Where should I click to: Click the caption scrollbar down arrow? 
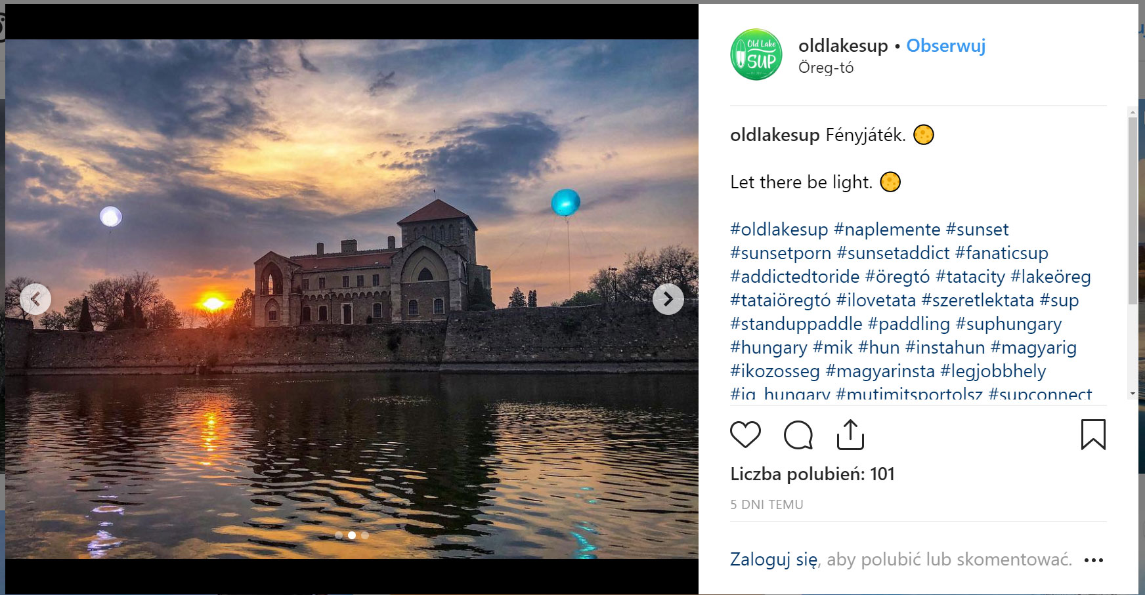click(x=1133, y=394)
